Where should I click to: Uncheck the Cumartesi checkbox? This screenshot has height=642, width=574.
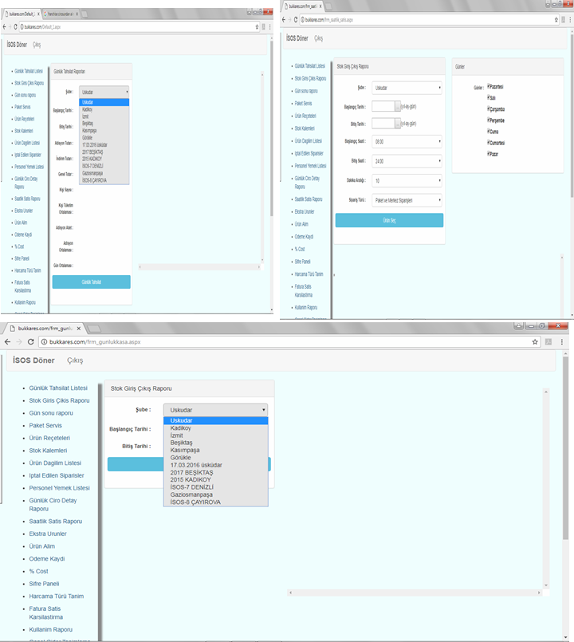coord(489,142)
